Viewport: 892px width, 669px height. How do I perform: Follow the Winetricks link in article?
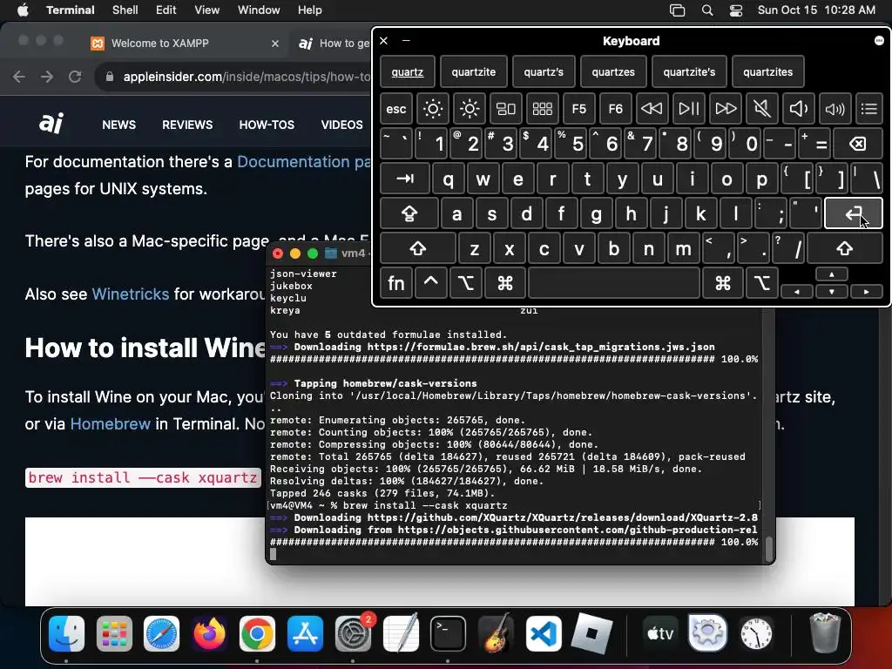(x=131, y=294)
